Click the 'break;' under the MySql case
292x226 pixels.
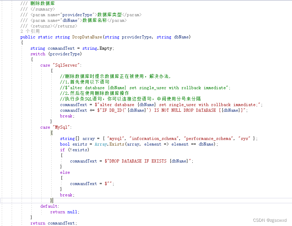[x=67, y=195]
